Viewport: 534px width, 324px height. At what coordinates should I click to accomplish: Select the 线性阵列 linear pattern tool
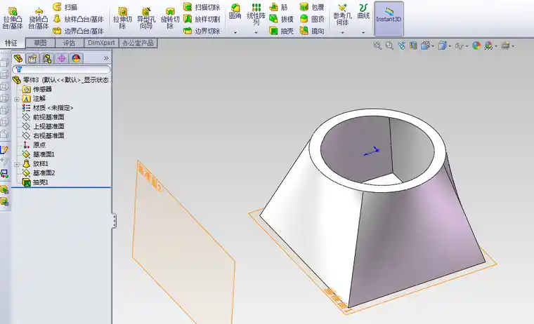[256, 14]
